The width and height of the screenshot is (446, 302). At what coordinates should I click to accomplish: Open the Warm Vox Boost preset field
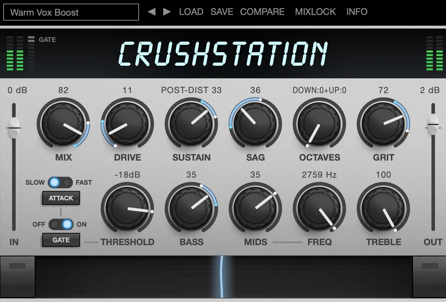click(71, 12)
